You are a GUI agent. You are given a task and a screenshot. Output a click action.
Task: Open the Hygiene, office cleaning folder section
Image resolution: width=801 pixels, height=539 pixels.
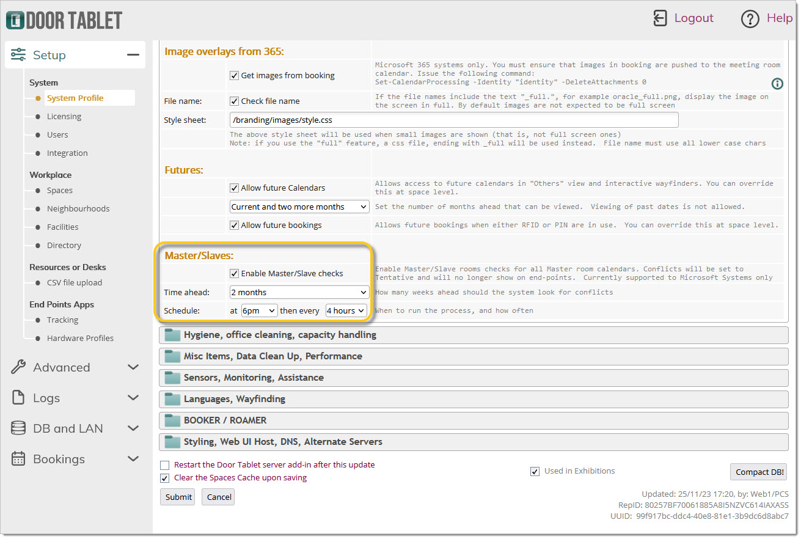280,335
